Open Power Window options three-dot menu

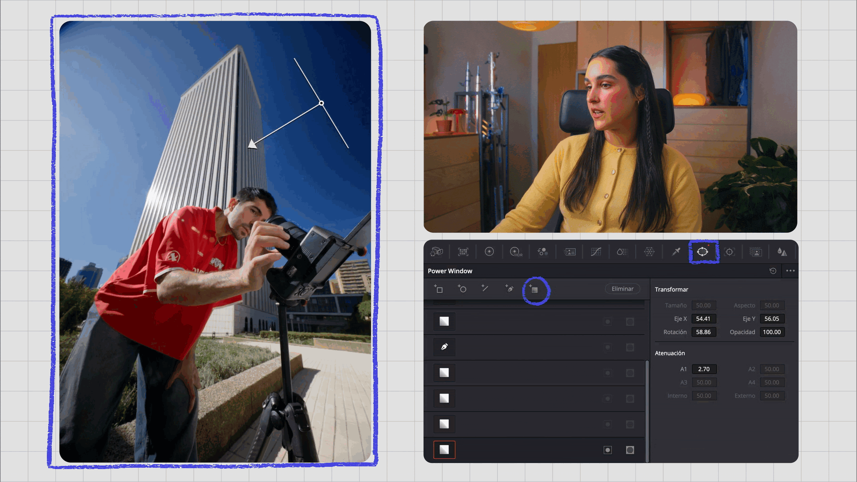pos(790,271)
